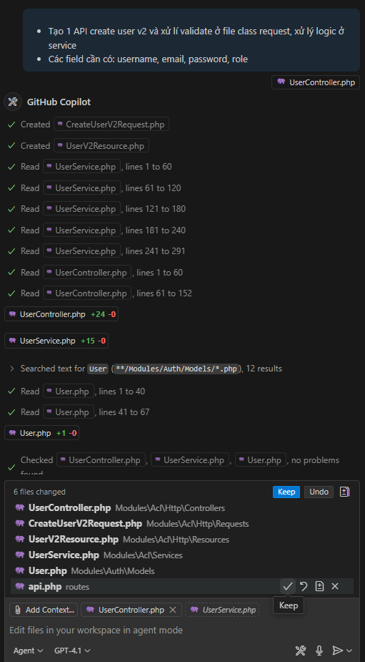This screenshot has height=662, width=365.
Task: Undo changes for api.php row
Action: coord(304,586)
